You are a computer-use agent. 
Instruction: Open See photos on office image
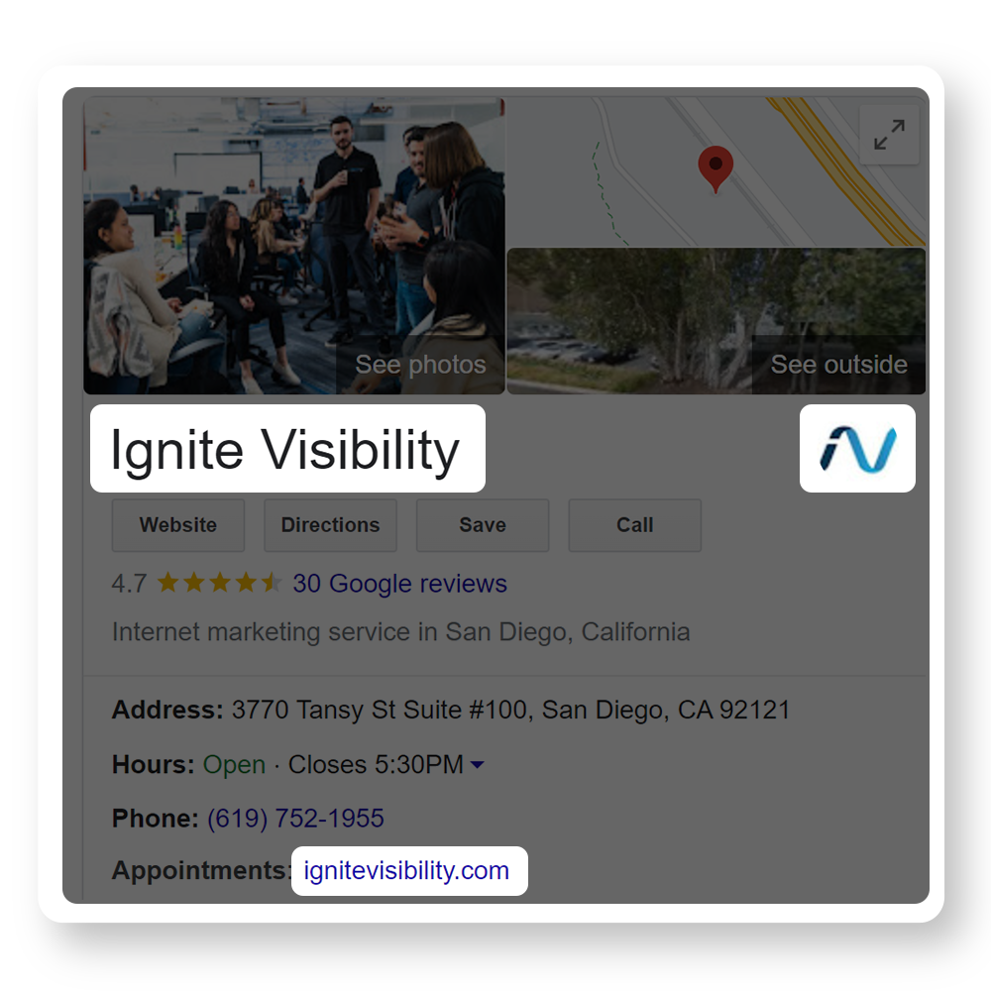coord(420,365)
